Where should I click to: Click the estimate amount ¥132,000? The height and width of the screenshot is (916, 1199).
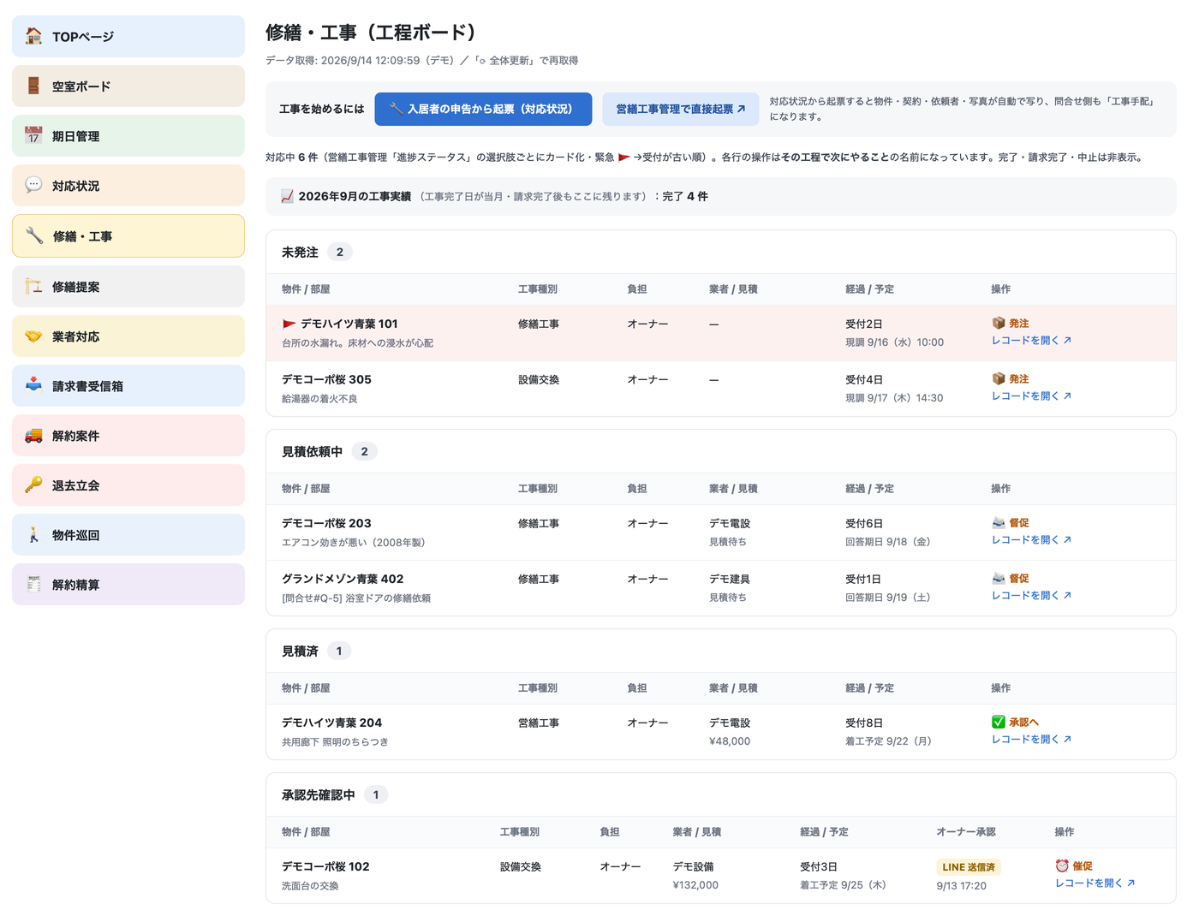[695, 885]
